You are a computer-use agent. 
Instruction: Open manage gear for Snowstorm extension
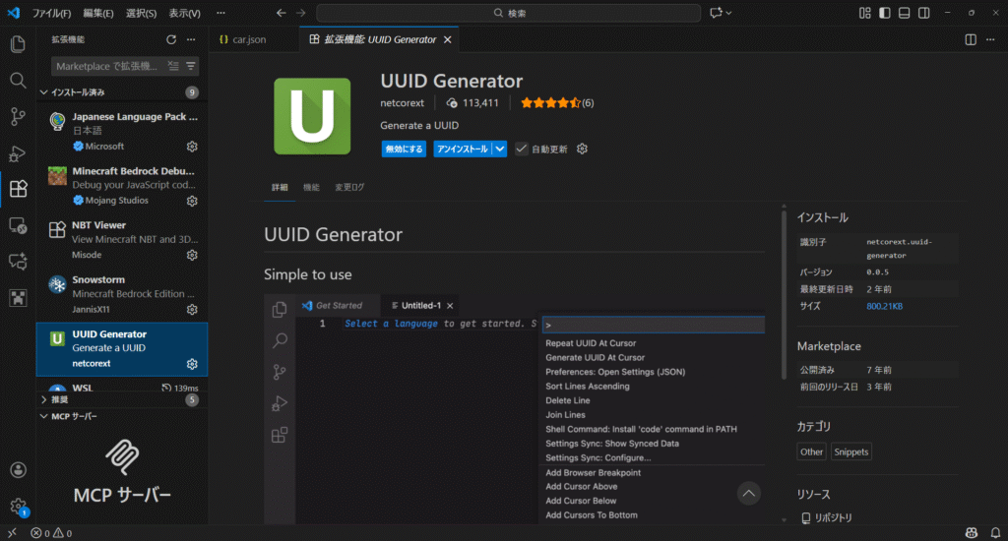point(192,309)
